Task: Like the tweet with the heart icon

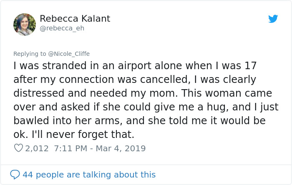Action: click(18, 148)
